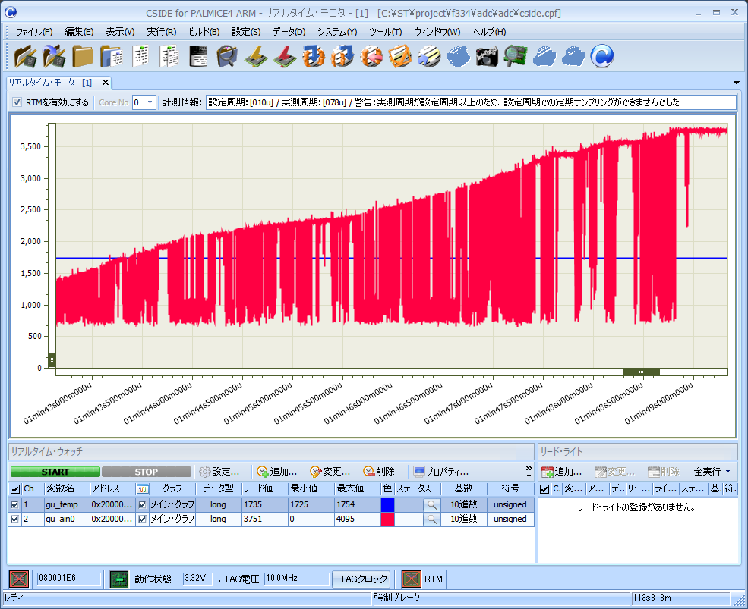
Task: Toggle the header select-all checkbox beside Ch
Action: click(x=15, y=489)
